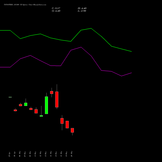Click the small red candle for 30 Apr
This screenshot has height=162, width=162.
click(15, 110)
